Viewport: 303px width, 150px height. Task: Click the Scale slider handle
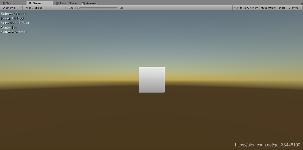click(x=79, y=8)
